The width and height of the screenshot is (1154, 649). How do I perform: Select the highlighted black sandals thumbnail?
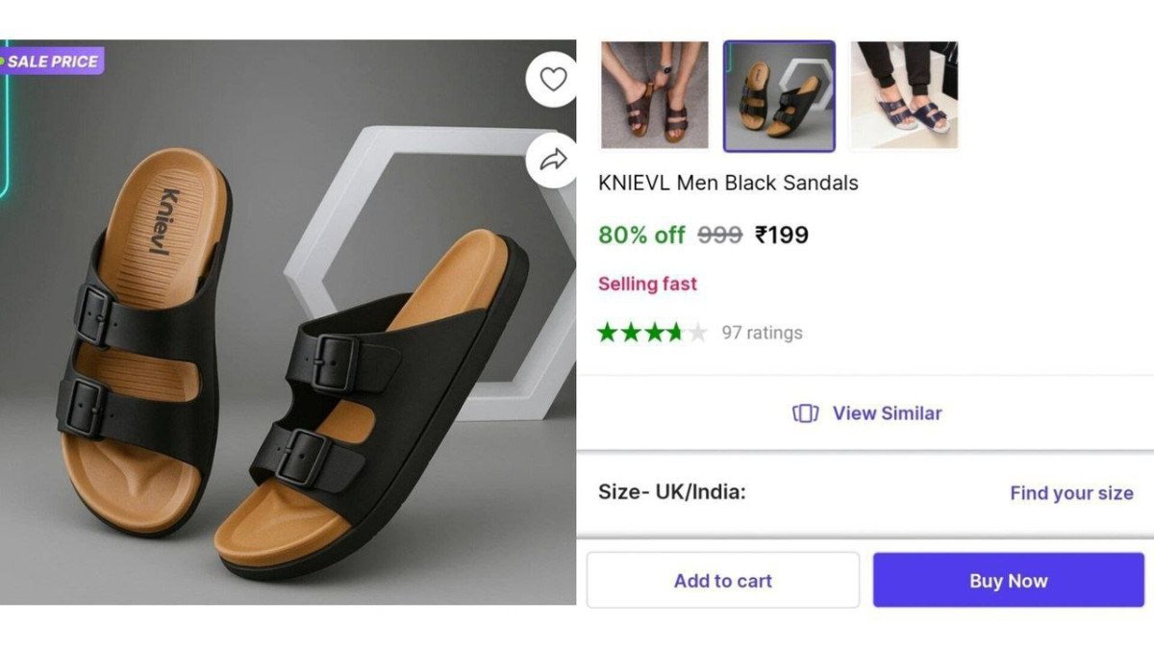779,96
